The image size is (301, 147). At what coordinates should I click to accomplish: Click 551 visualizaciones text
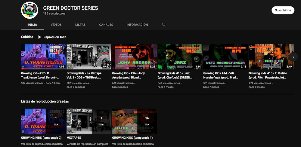214,83
